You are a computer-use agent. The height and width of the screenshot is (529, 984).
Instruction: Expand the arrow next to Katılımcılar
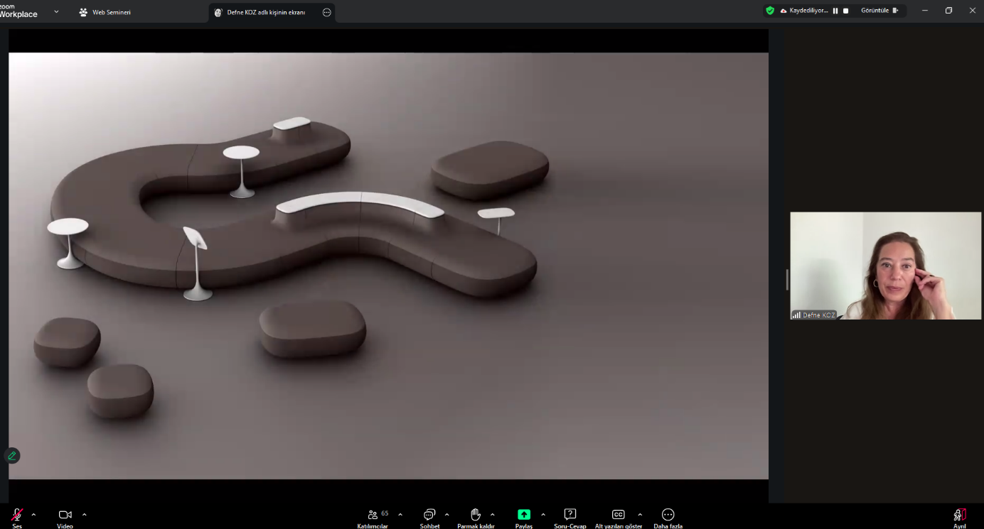click(400, 514)
